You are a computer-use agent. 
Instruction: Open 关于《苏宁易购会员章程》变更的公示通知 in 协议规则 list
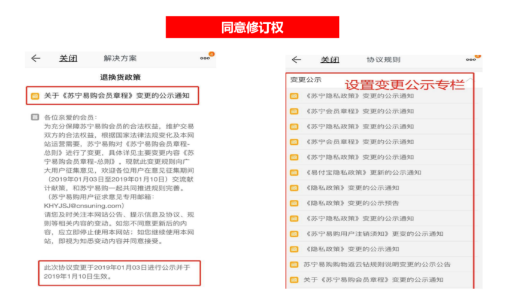[373, 279]
